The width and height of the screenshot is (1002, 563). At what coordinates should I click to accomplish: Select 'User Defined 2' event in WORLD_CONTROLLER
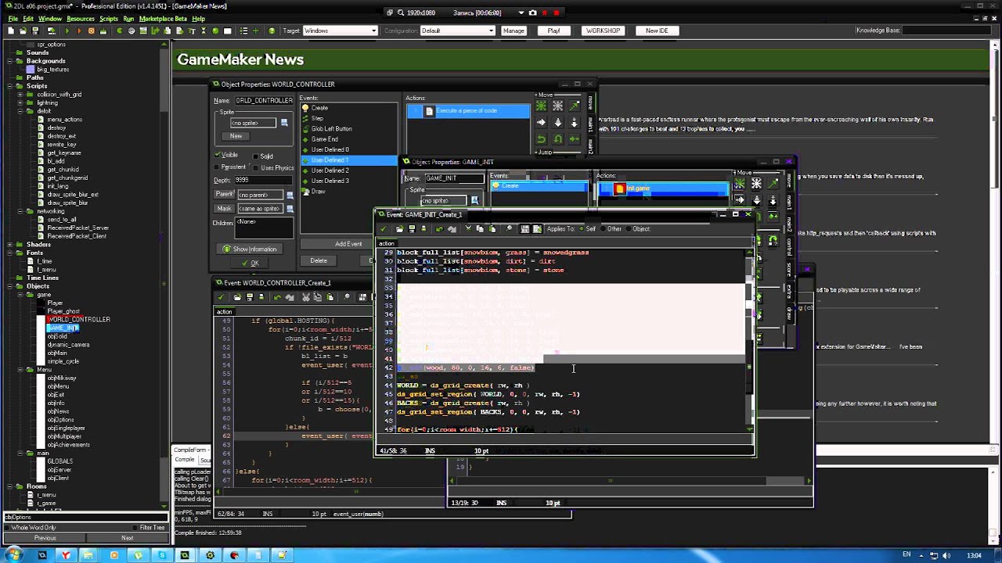(330, 170)
